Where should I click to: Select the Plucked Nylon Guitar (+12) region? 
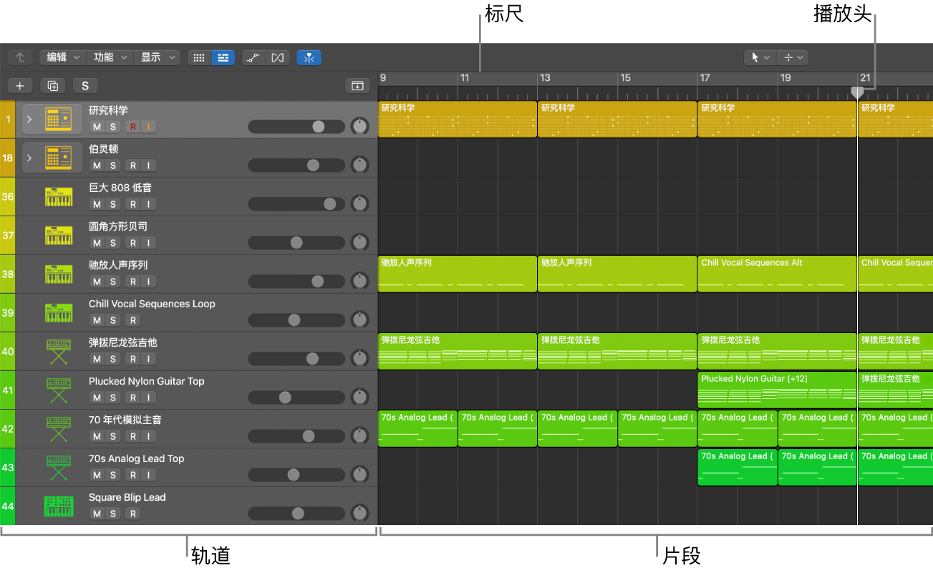click(x=776, y=389)
